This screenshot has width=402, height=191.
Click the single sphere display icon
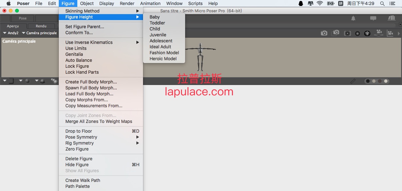(27, 81)
